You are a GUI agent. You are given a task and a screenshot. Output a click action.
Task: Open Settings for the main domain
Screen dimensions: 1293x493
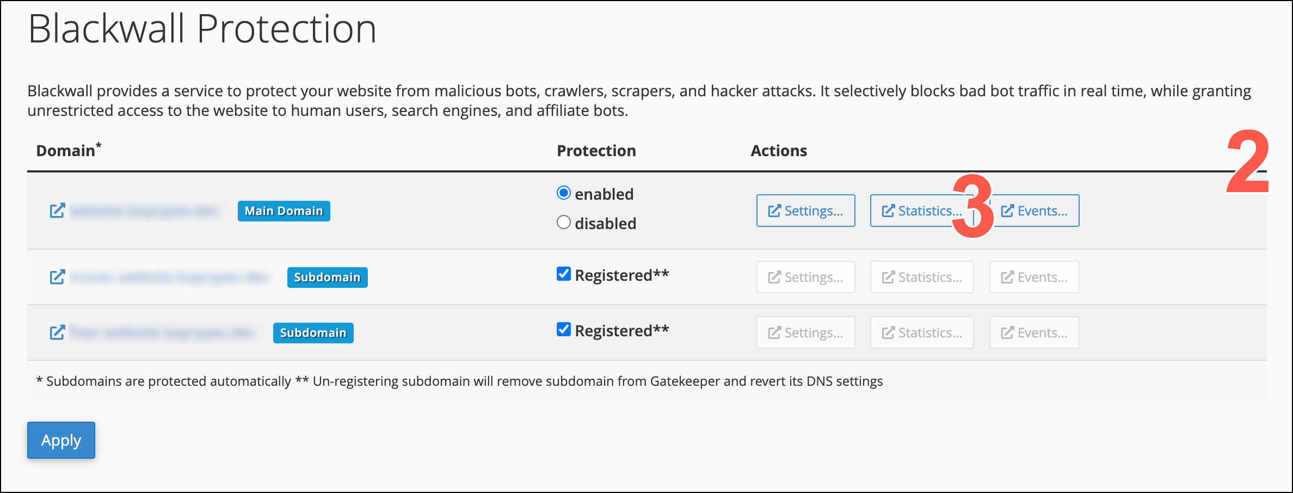[805, 211]
